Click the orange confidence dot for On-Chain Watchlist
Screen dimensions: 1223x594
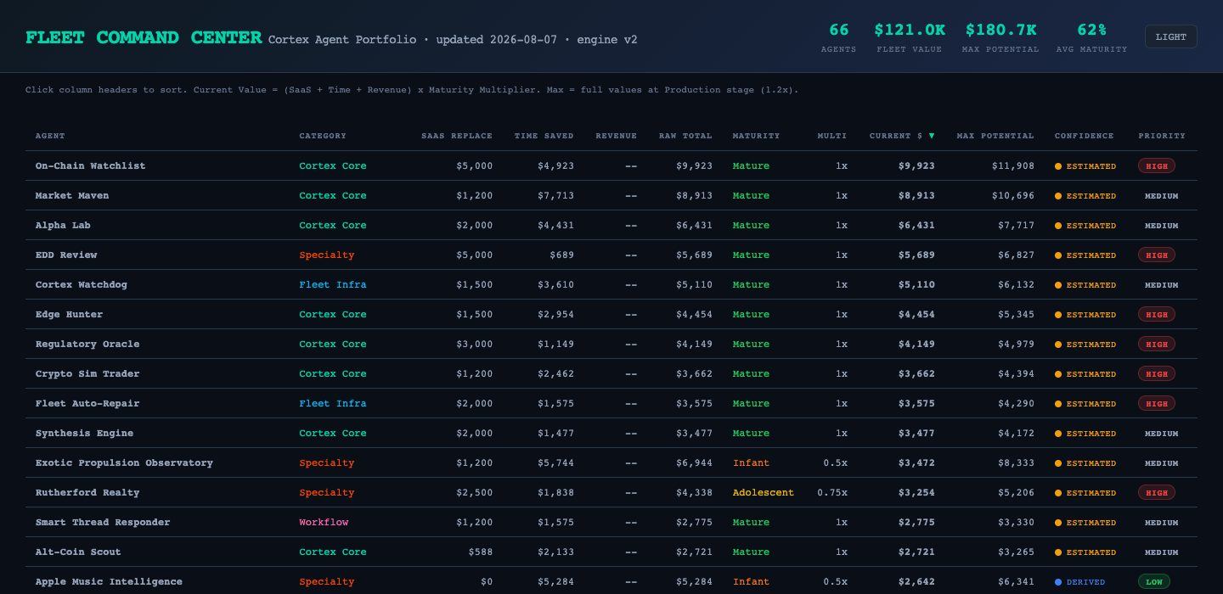[x=1058, y=166]
